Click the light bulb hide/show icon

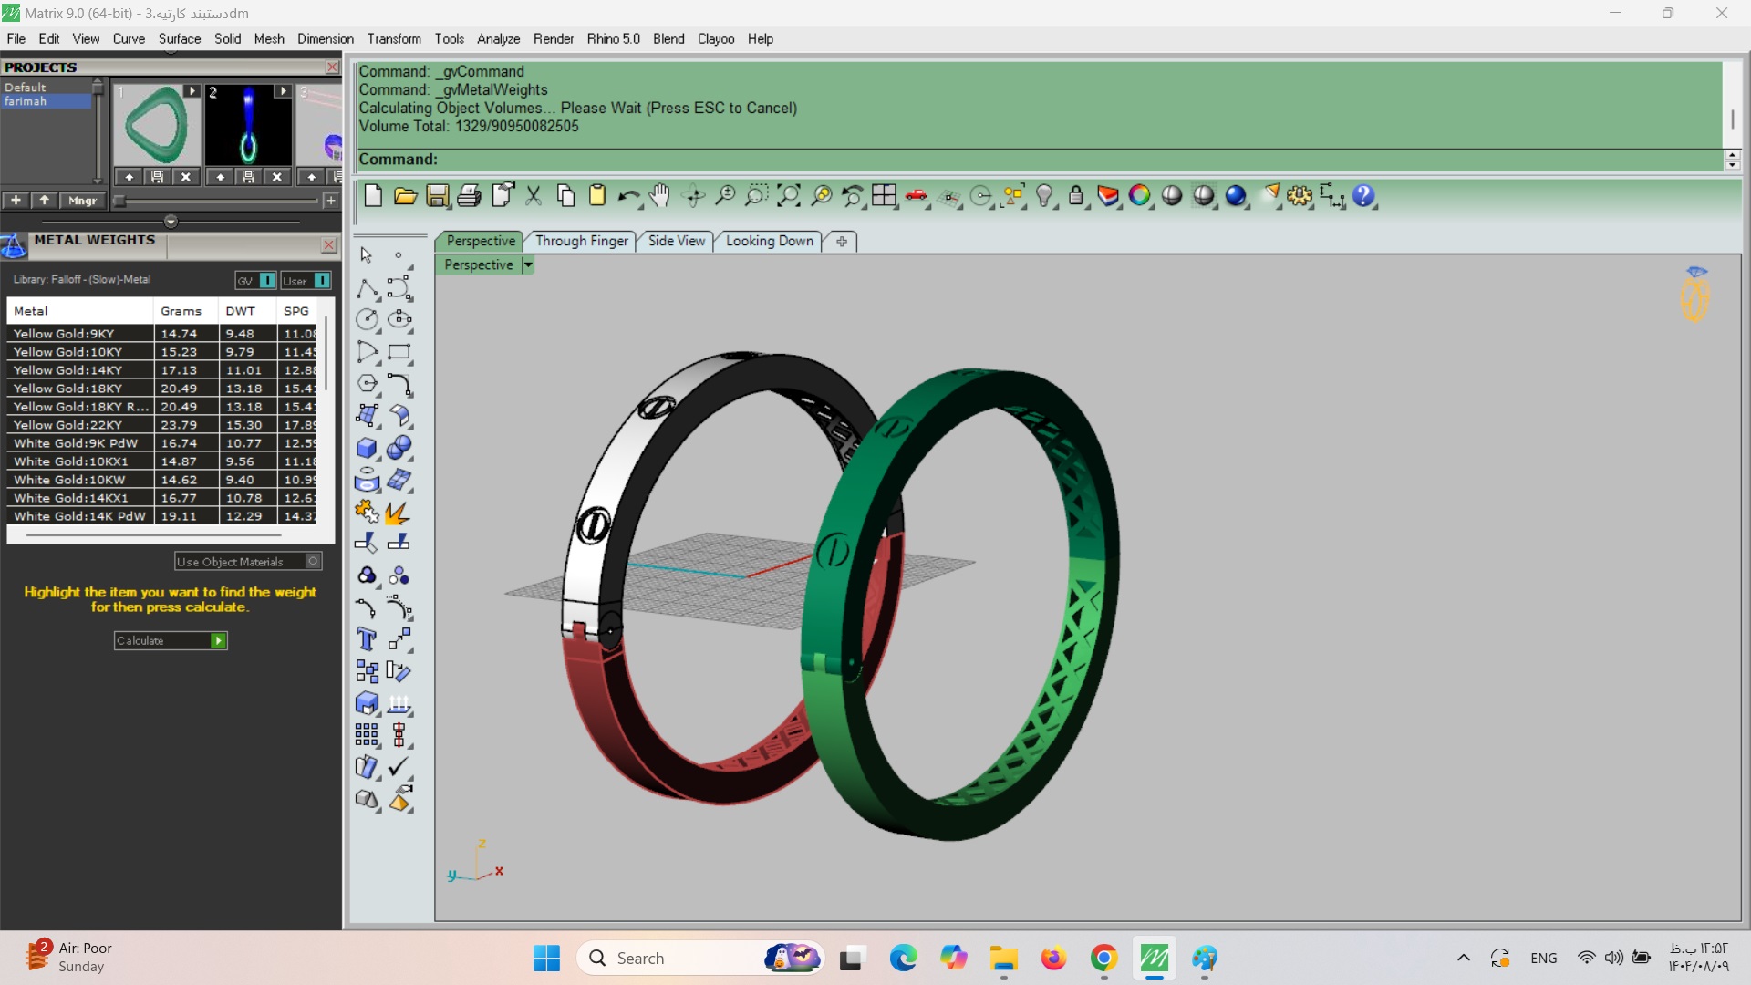click(x=1044, y=195)
